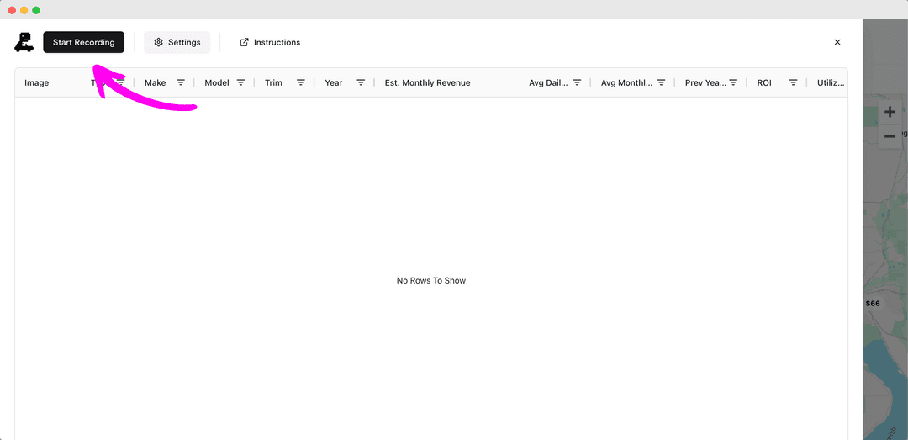Select the Image column header

pyautogui.click(x=37, y=82)
